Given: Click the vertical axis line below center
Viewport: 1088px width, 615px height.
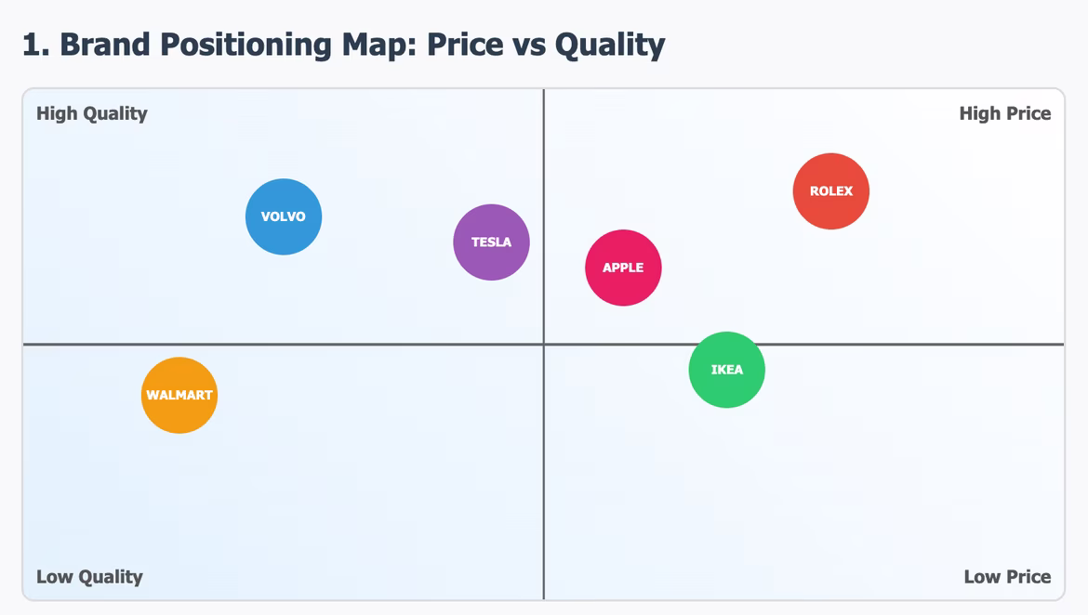Looking at the screenshot, I should coord(544,483).
